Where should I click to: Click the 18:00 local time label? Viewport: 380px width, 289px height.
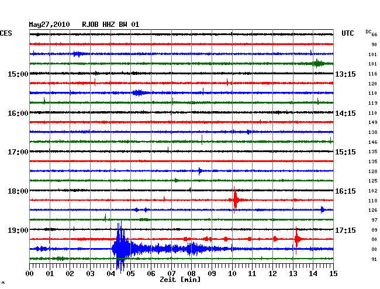pos(18,191)
